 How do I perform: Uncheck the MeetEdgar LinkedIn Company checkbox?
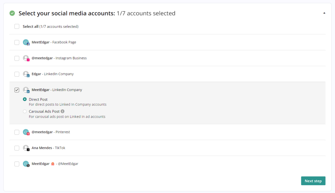point(17,90)
